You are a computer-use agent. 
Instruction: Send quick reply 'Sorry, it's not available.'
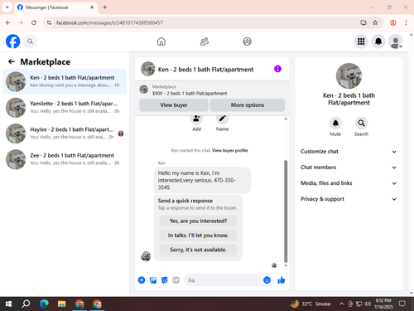click(x=198, y=250)
